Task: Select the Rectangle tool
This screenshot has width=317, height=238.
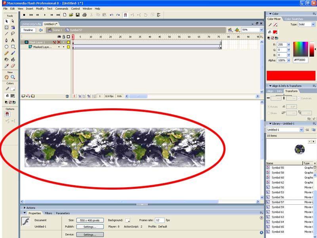Action: click(x=13, y=47)
